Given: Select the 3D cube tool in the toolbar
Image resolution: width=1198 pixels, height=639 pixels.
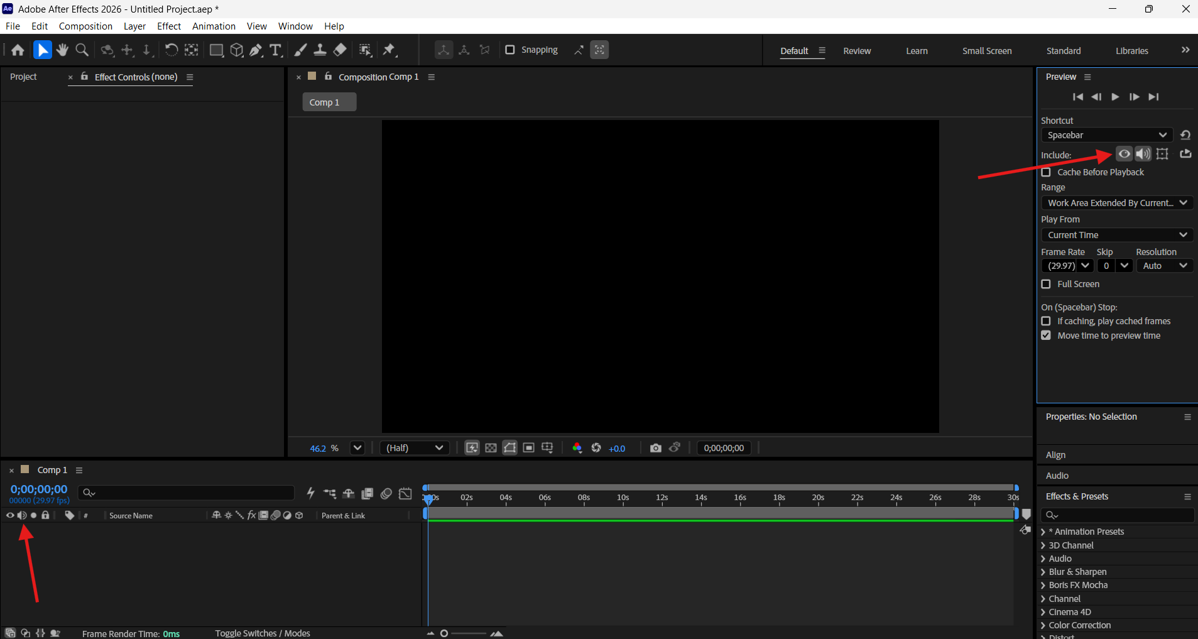Looking at the screenshot, I should coord(236,50).
